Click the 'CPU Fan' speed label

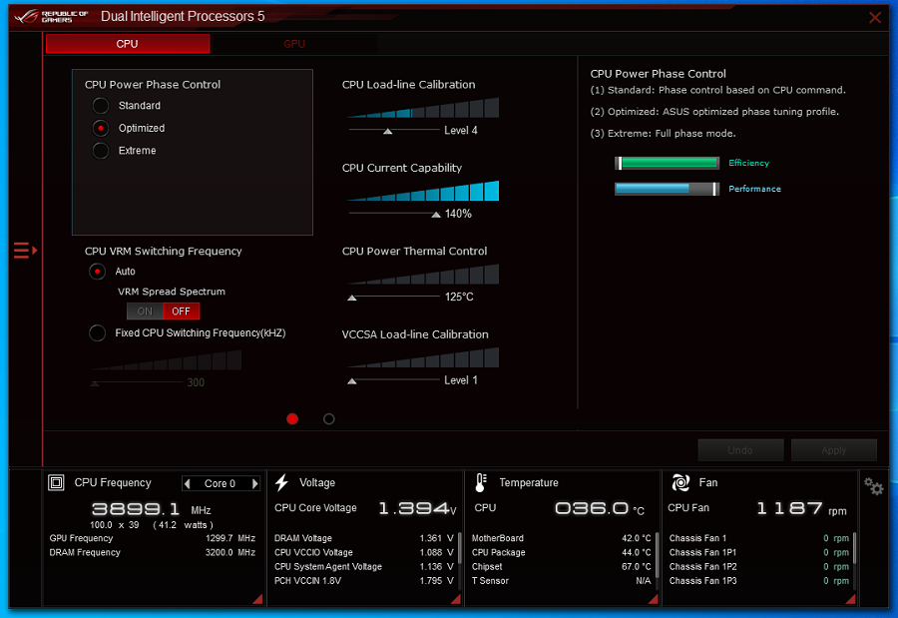pyautogui.click(x=688, y=508)
